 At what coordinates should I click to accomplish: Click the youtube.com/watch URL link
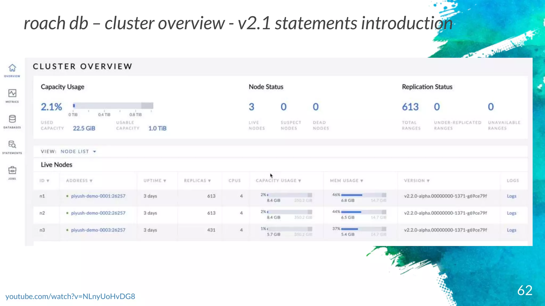pos(70,296)
